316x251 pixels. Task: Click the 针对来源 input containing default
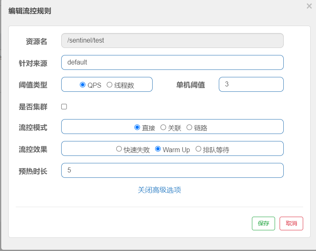click(x=172, y=62)
